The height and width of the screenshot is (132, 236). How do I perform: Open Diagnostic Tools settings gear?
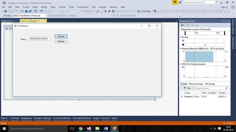tap(182, 25)
